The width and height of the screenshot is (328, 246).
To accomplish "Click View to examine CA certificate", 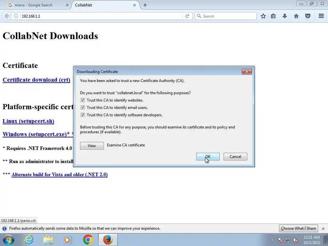I will [92, 146].
